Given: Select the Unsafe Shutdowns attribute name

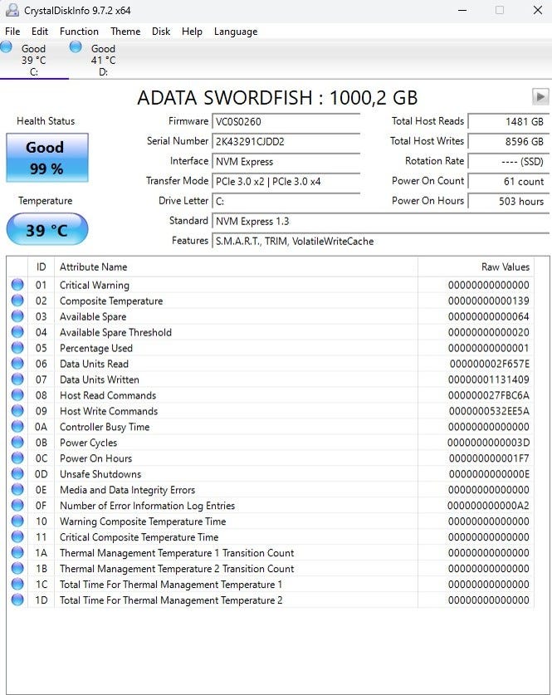Looking at the screenshot, I should [x=100, y=474].
